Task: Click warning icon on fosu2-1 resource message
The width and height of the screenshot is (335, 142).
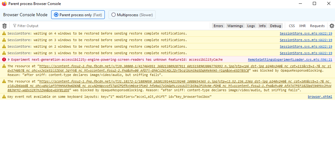Action: click(x=4, y=82)
